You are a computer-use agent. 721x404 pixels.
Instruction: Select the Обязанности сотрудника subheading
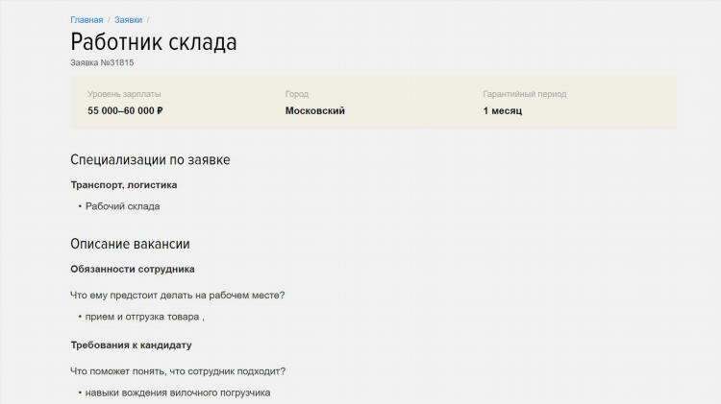click(133, 269)
